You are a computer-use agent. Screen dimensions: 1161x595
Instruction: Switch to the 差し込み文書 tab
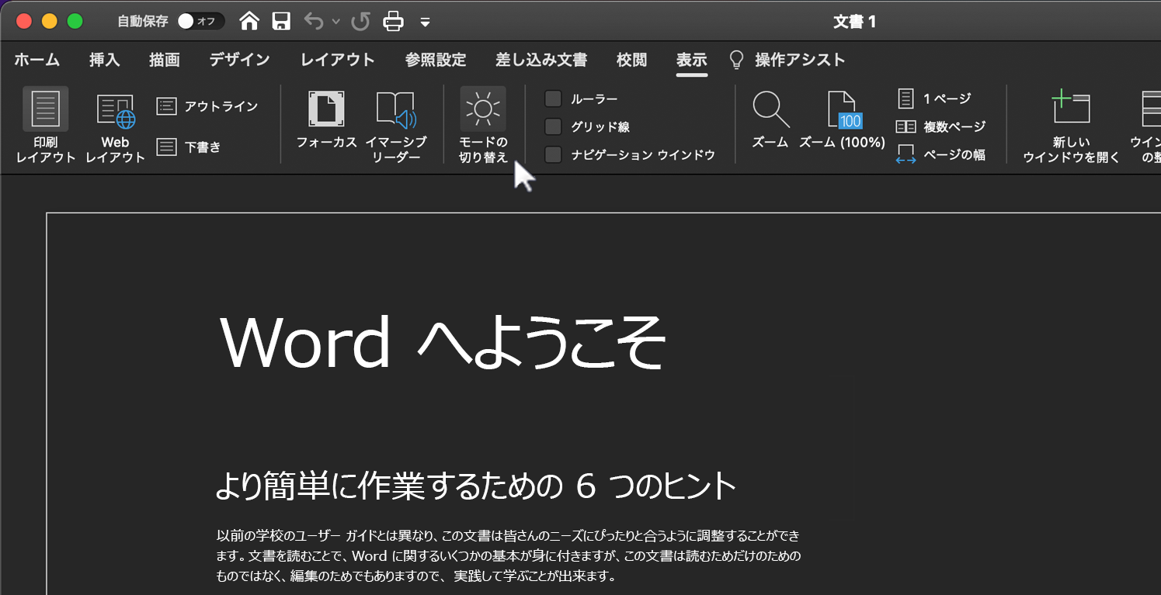541,60
